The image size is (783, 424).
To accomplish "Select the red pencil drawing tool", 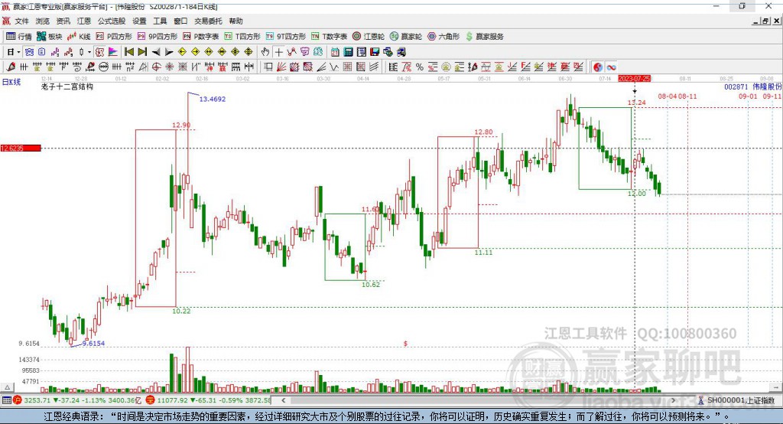I will click(11, 67).
